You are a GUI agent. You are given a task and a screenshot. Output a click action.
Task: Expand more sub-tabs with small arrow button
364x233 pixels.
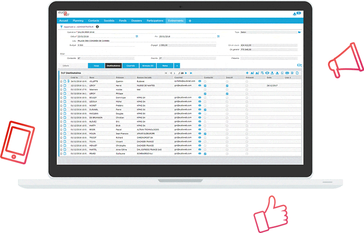pyautogui.click(x=177, y=65)
